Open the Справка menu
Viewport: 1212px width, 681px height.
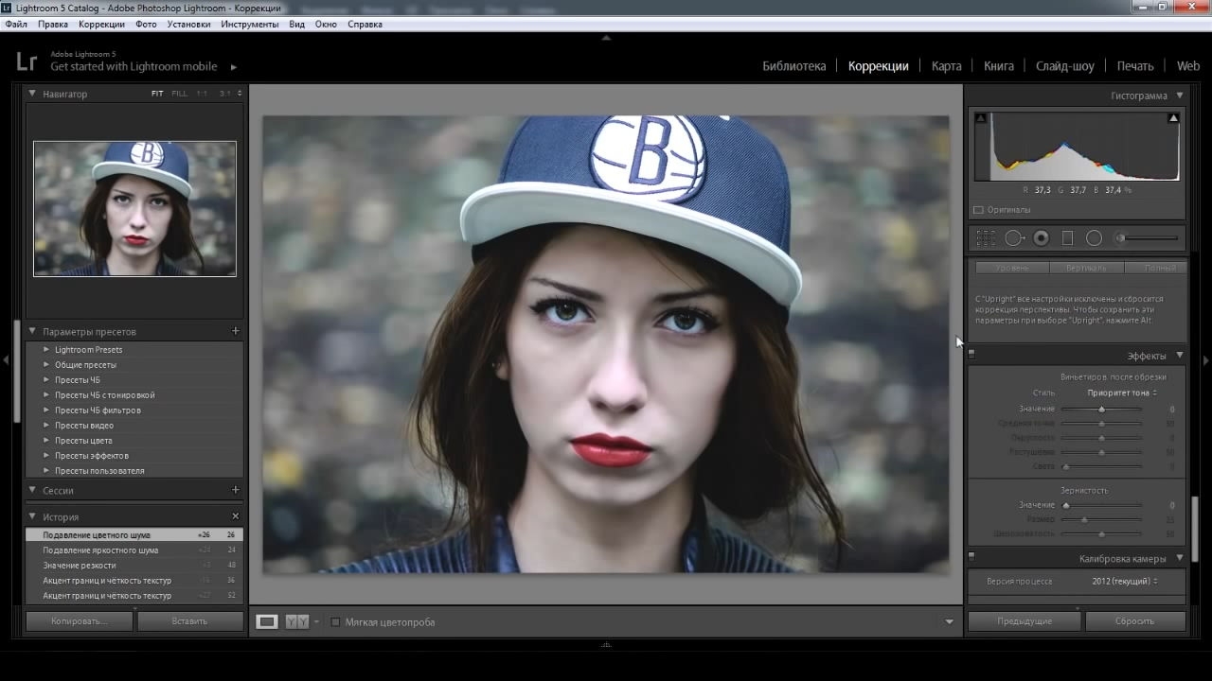pyautogui.click(x=365, y=24)
